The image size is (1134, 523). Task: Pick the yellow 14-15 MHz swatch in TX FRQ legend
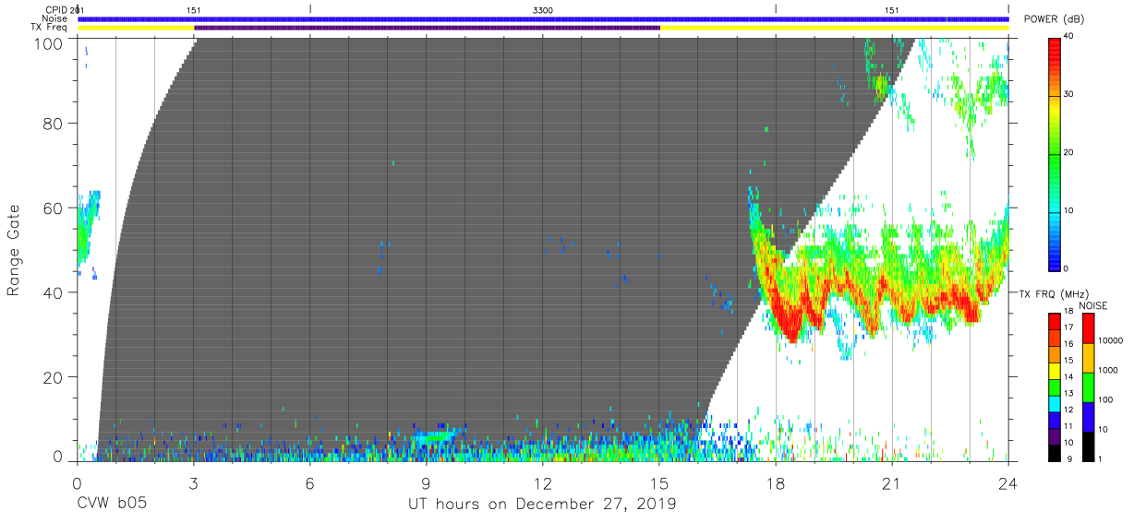(1054, 370)
